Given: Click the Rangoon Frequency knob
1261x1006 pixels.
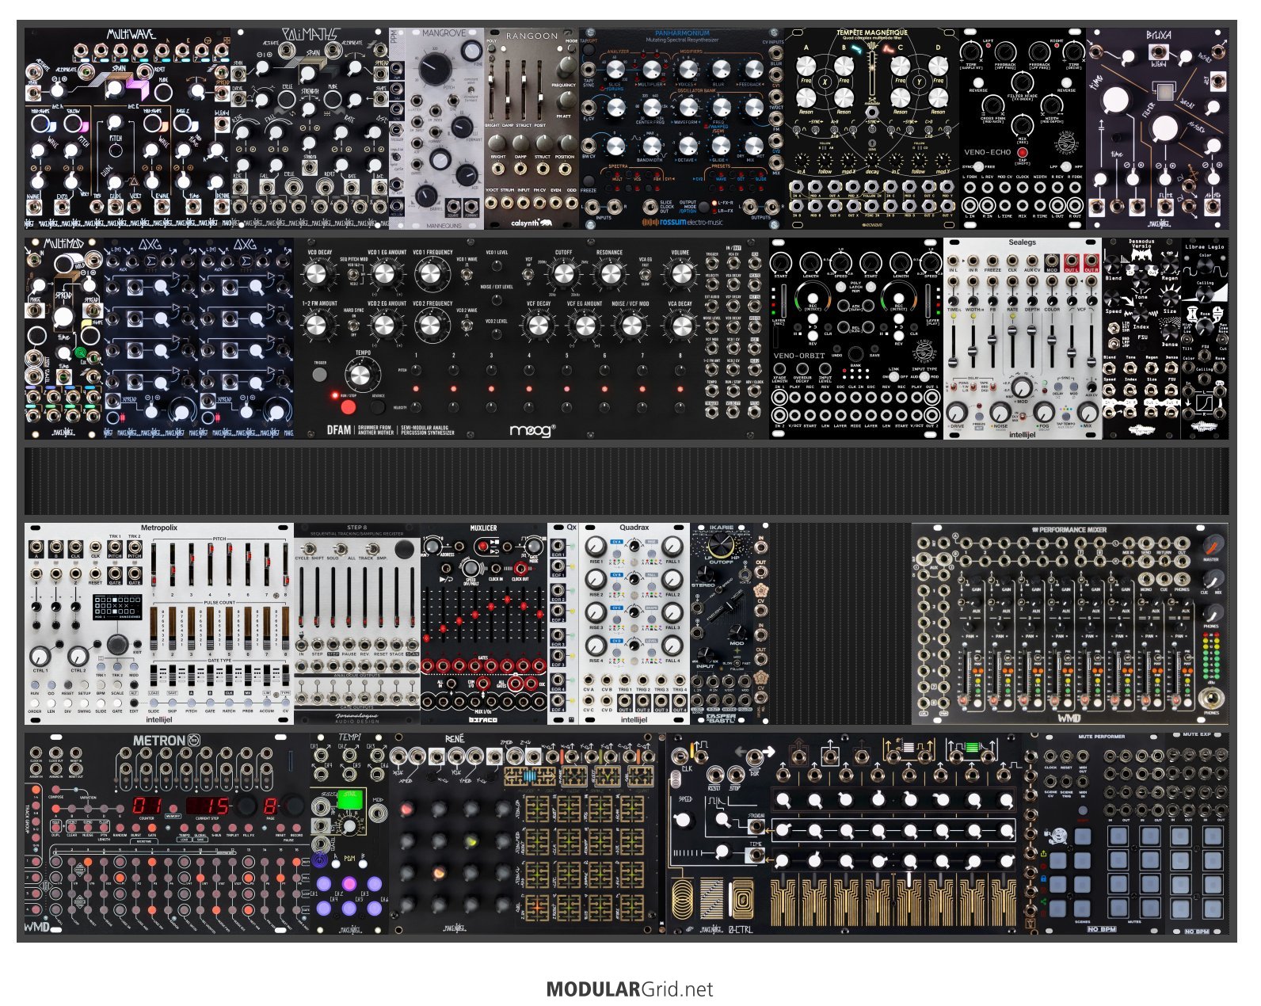Looking at the screenshot, I should coord(566,67).
